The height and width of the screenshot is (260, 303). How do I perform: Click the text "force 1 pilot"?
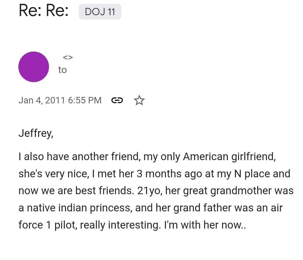click(x=47, y=225)
